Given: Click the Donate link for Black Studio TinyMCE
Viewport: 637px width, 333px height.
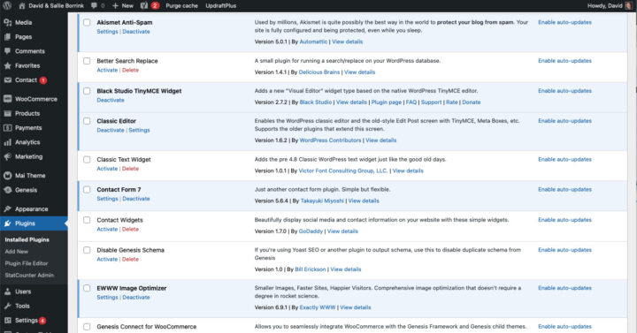Looking at the screenshot, I should pyautogui.click(x=472, y=102).
